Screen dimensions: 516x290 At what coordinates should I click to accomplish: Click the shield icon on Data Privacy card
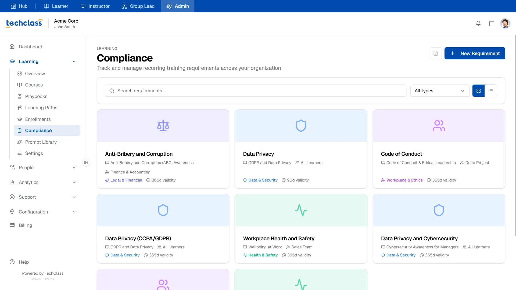[x=301, y=126]
